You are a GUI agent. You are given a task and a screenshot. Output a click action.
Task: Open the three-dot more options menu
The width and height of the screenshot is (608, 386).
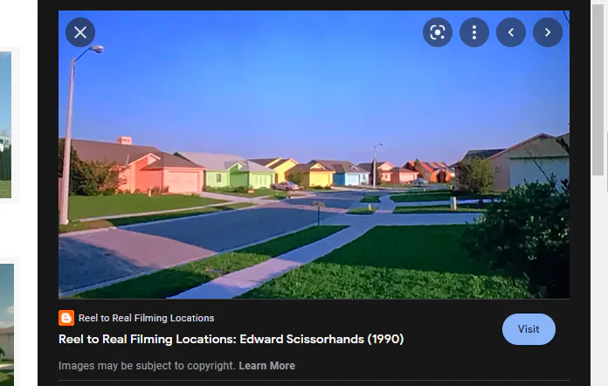point(474,32)
